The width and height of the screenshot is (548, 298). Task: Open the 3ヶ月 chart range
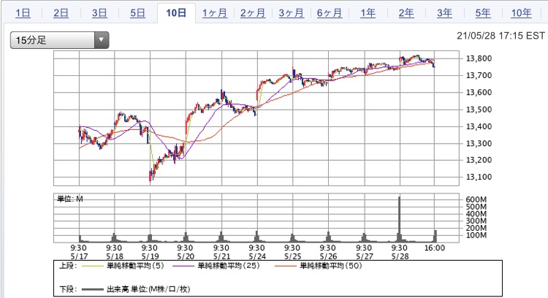(291, 13)
